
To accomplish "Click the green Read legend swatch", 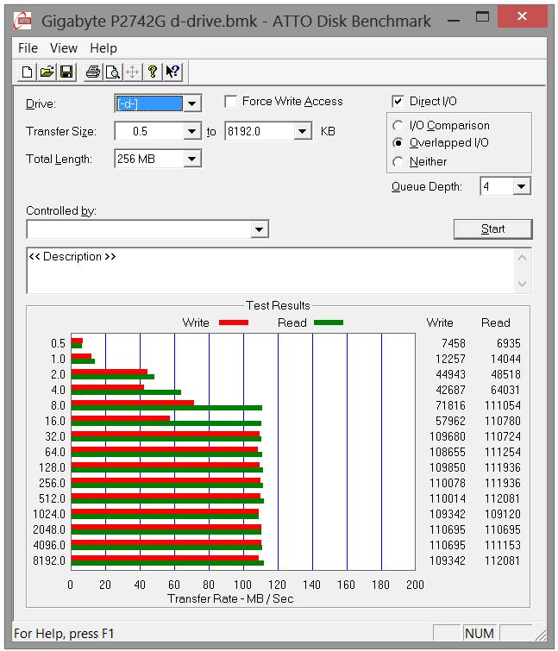I will (x=329, y=322).
